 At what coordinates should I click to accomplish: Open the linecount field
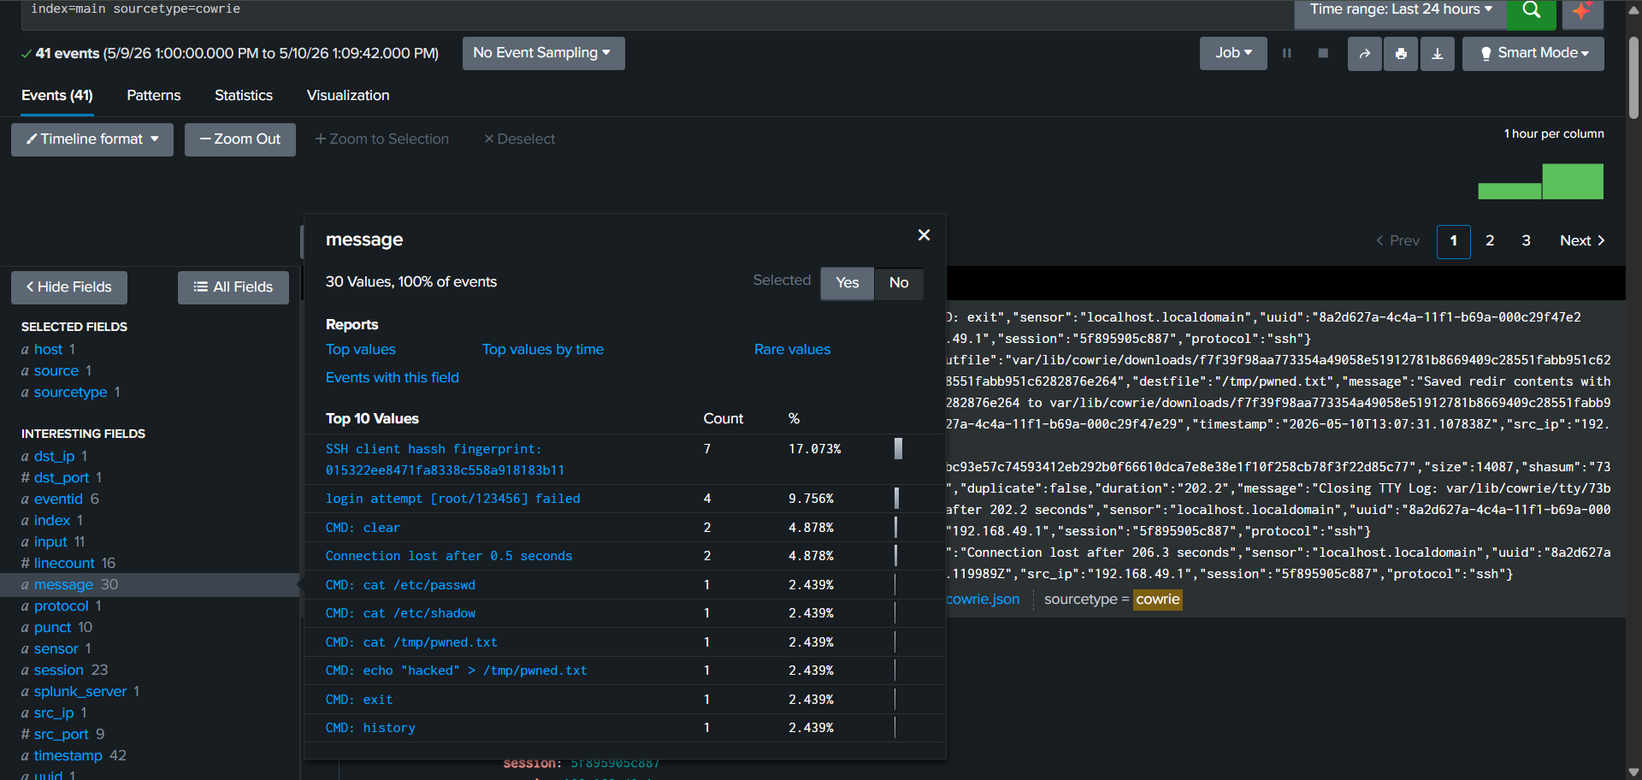[x=64, y=564]
